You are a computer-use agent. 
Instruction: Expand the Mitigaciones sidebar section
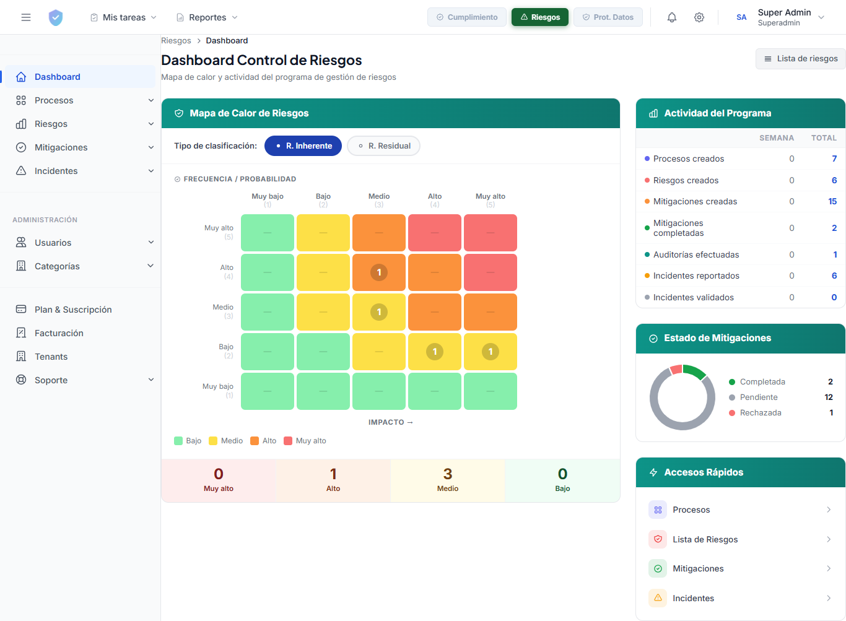pyautogui.click(x=62, y=147)
